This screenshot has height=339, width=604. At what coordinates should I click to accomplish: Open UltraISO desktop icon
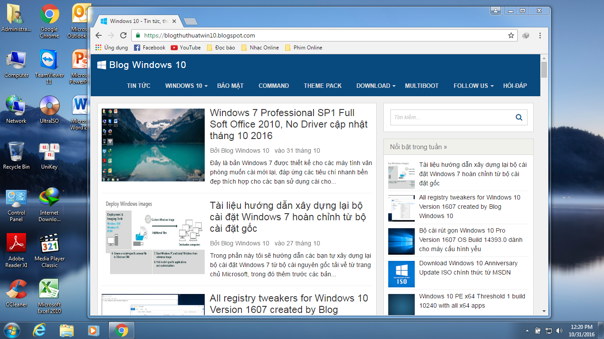coord(49,109)
